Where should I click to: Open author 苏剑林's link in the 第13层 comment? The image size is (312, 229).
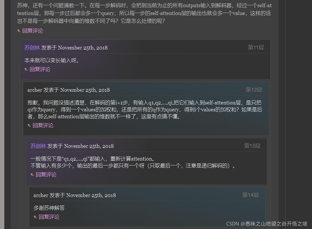pos(38,146)
